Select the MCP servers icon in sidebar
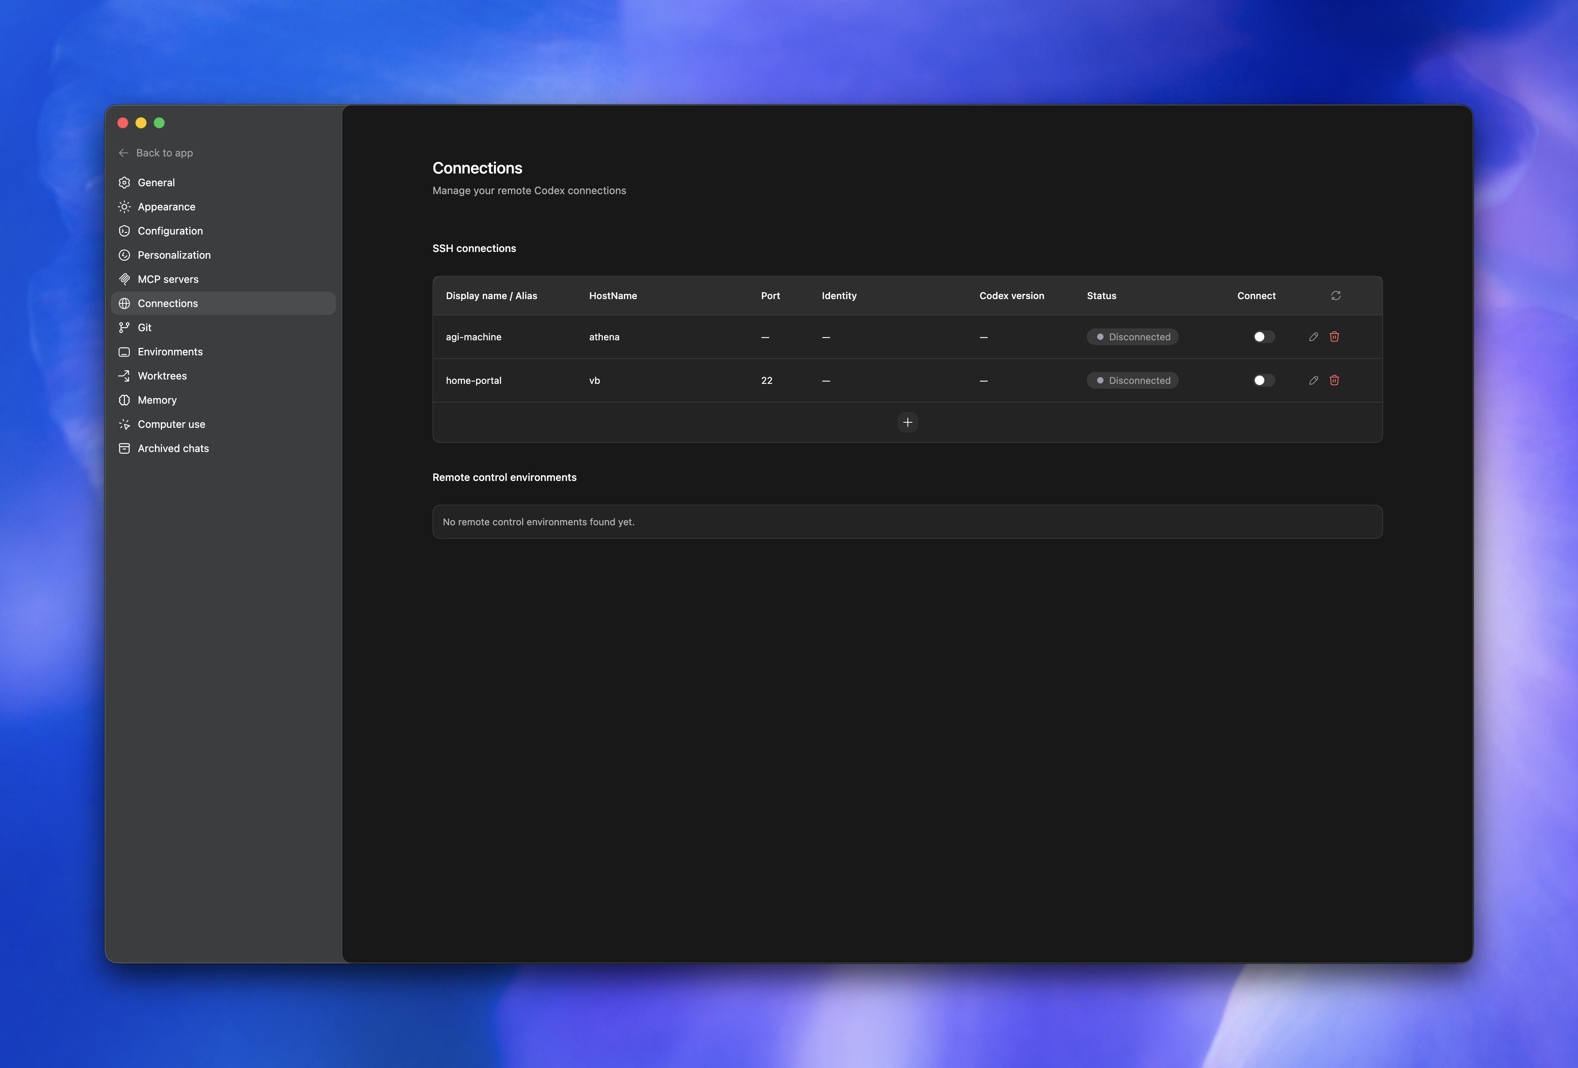The width and height of the screenshot is (1578, 1068). tap(124, 279)
